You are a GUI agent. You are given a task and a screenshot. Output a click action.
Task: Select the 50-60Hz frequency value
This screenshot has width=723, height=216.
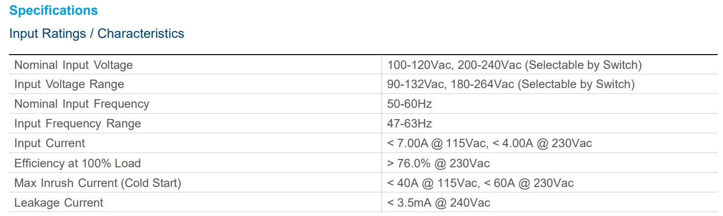pos(410,104)
